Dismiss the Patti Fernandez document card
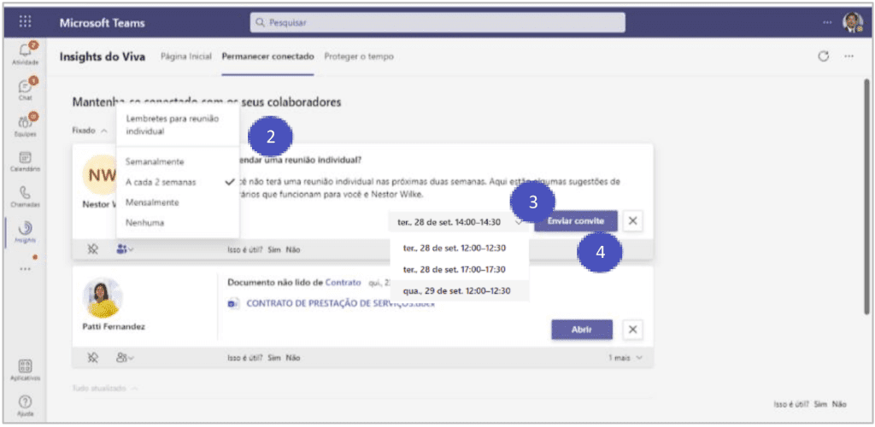This screenshot has width=875, height=427. [632, 330]
